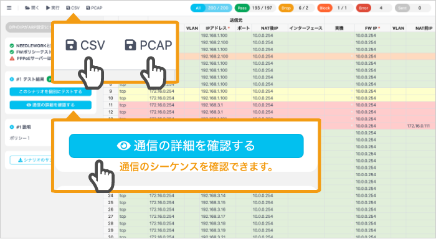Filter results with the Error 4 pill
Viewport: 436px width, 239px height.
pos(374,8)
